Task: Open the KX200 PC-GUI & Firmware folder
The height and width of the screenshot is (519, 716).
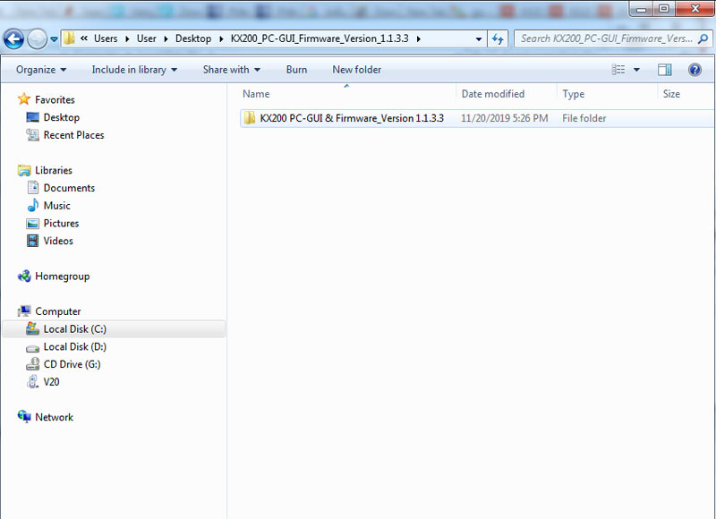Action: click(351, 118)
